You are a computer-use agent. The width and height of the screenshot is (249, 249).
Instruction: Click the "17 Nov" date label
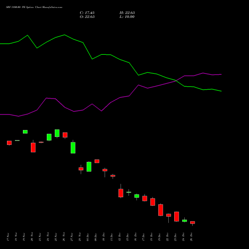pos(8,237)
